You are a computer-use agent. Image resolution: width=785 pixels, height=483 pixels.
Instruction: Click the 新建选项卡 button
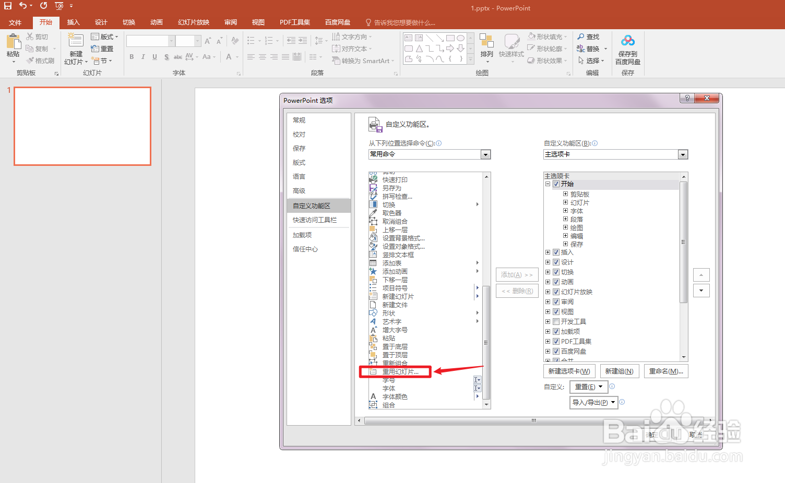(569, 371)
